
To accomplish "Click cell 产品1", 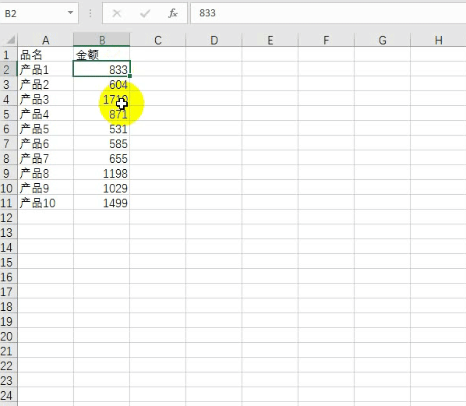I will pyautogui.click(x=45, y=69).
